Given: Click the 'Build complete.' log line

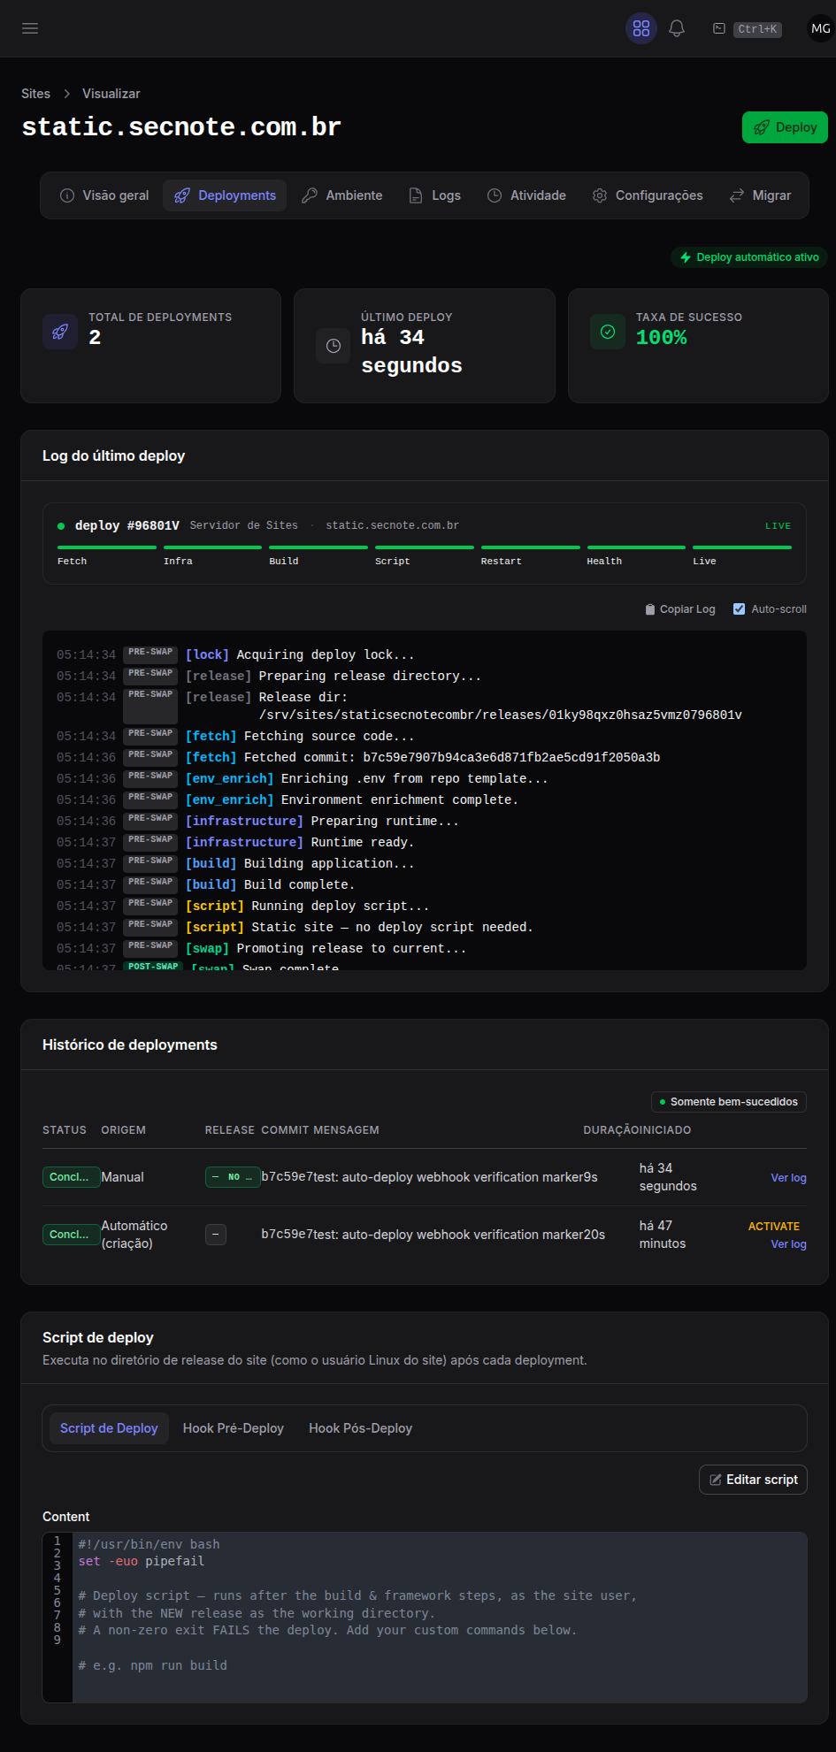Looking at the screenshot, I should coord(425,885).
